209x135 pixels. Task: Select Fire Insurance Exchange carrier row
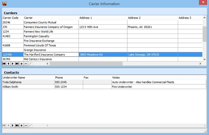[x=102, y=41]
